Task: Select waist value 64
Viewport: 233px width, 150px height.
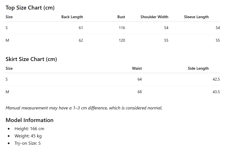Action: 140,79
